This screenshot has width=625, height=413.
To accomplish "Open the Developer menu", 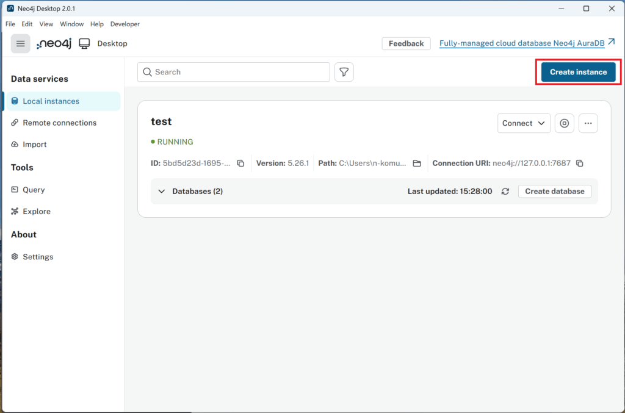I will [x=125, y=24].
